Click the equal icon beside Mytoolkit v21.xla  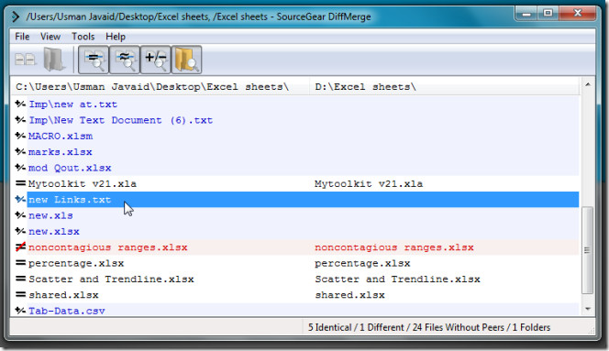(x=20, y=183)
